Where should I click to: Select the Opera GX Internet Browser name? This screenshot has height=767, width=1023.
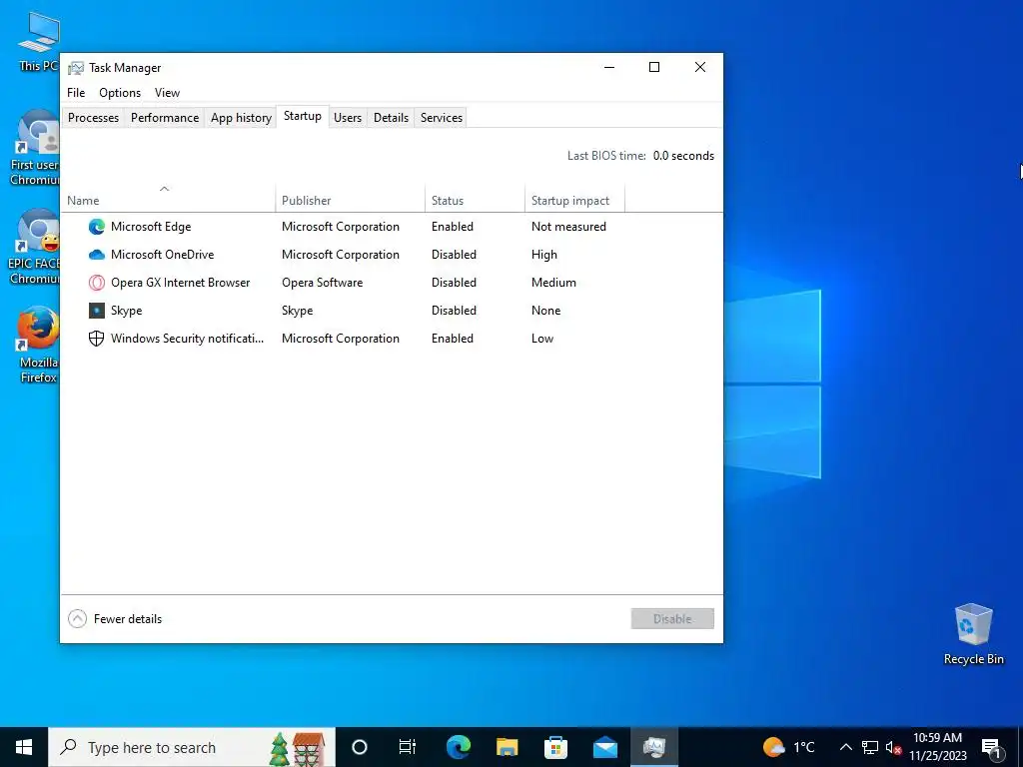(180, 283)
